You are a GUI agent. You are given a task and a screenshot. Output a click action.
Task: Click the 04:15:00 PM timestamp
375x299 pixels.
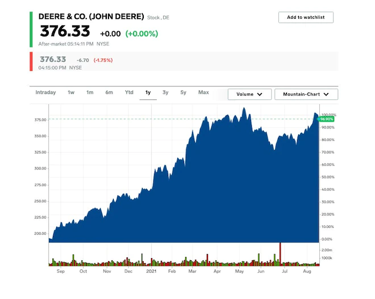52,68
